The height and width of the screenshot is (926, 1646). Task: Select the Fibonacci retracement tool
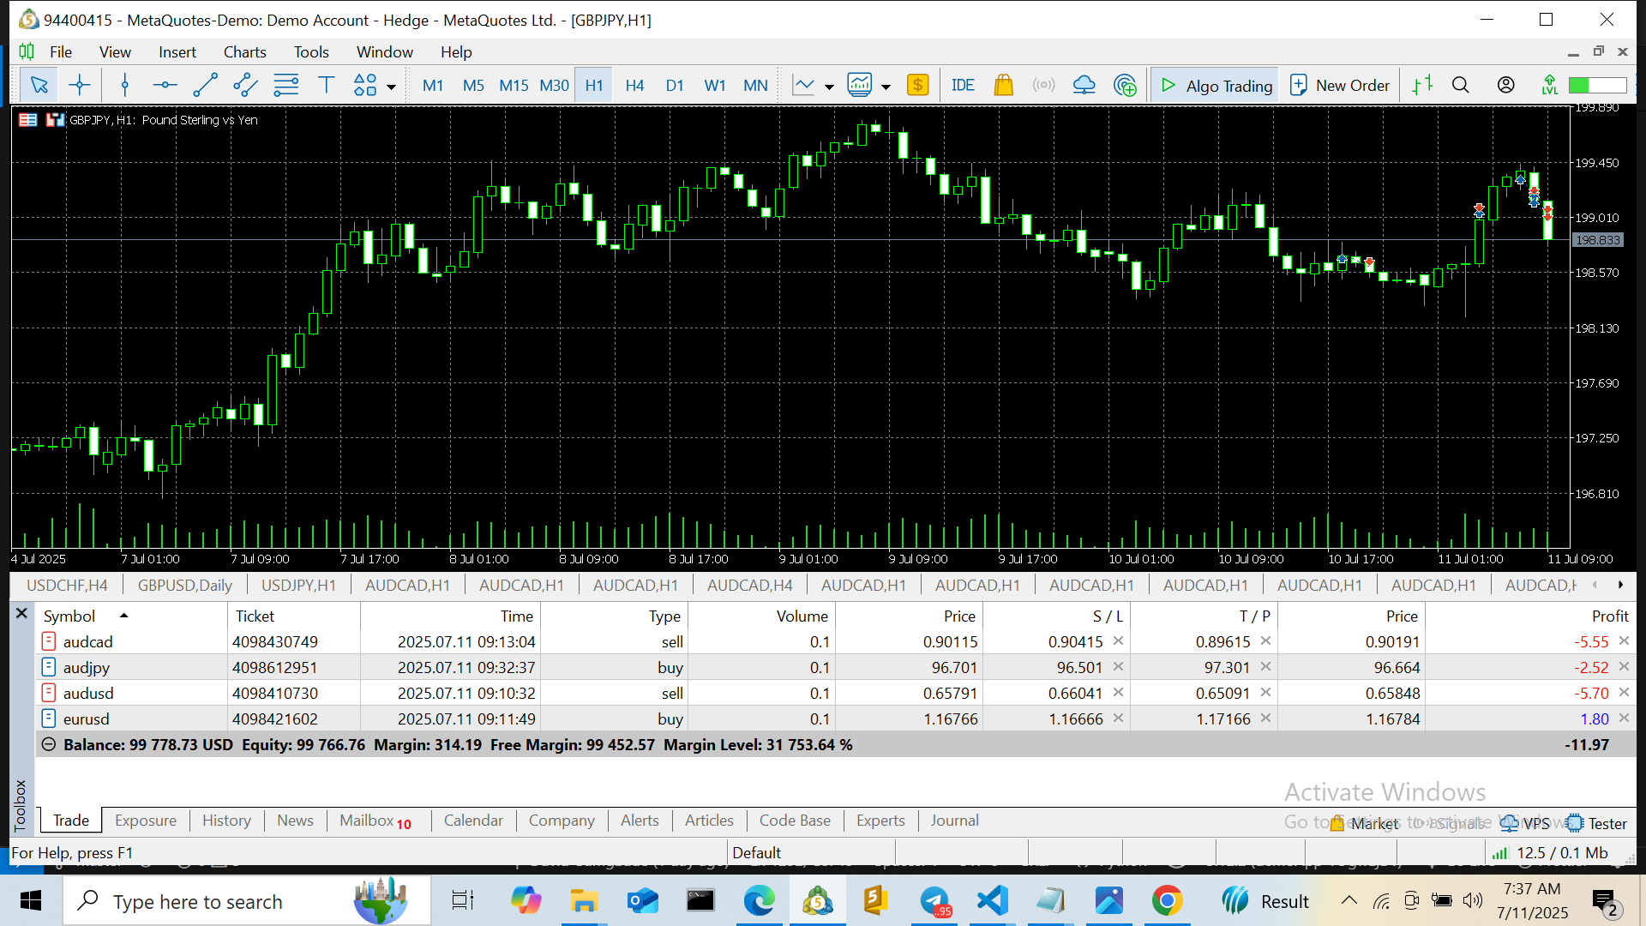coord(285,85)
